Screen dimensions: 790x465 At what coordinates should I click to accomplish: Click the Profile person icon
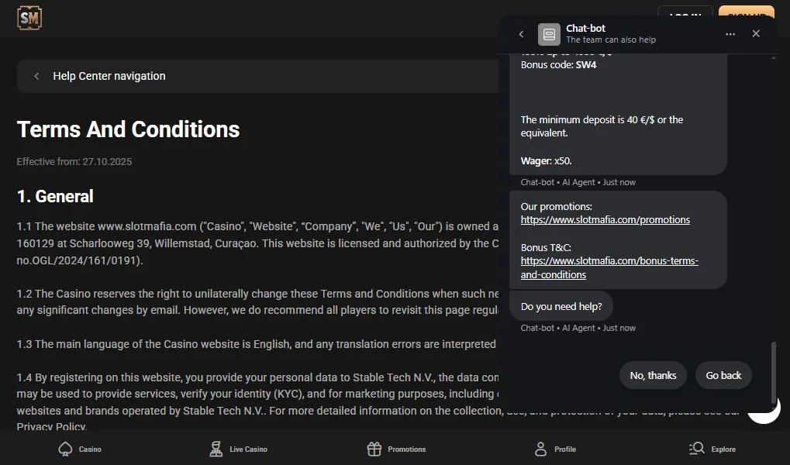(540, 449)
